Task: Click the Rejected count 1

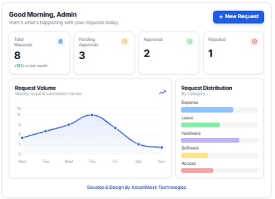Action: [210, 54]
